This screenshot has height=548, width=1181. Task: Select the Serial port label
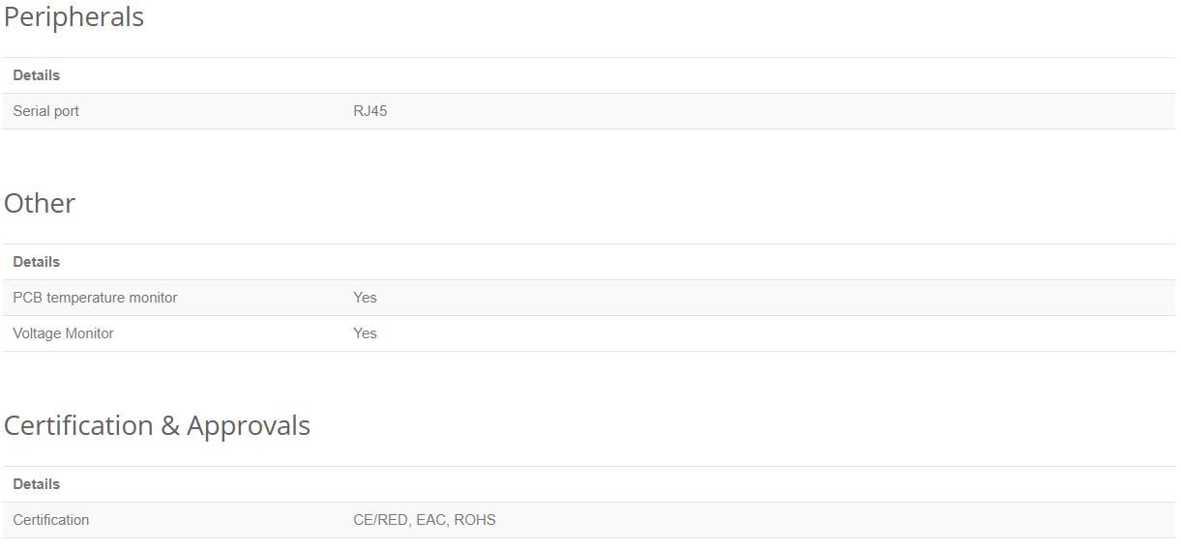(45, 111)
